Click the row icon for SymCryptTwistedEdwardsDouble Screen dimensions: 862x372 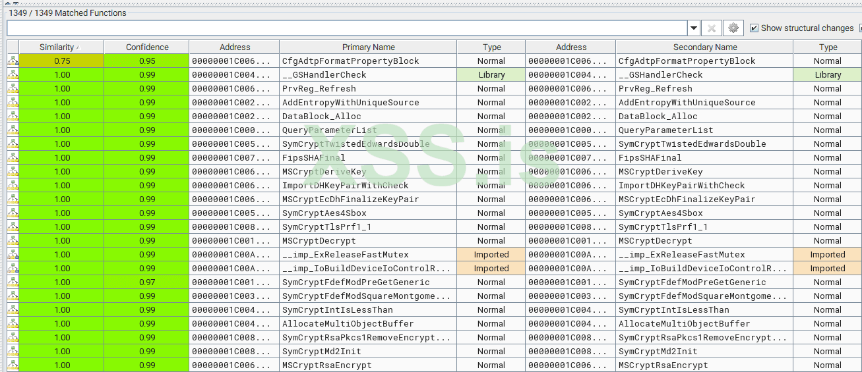point(13,144)
